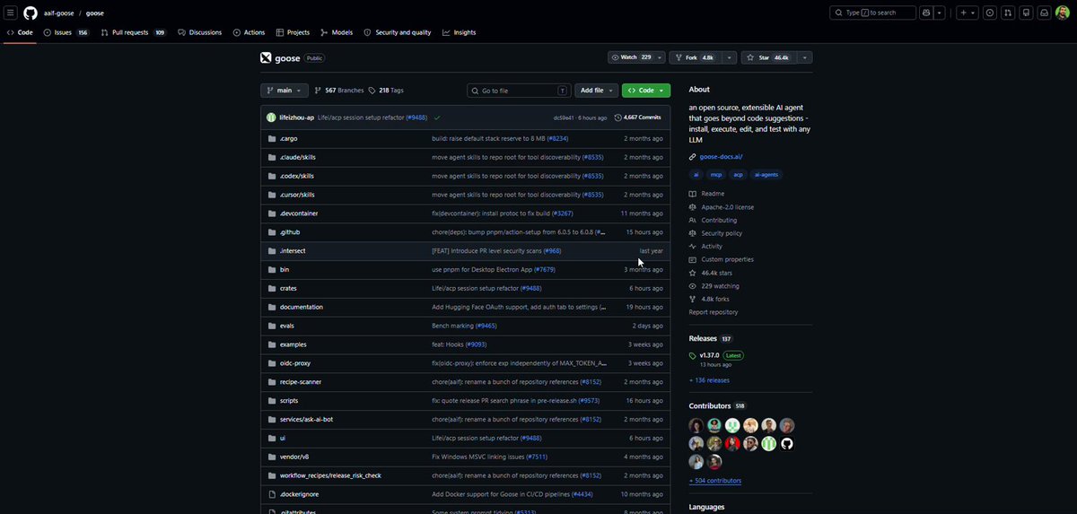Focus the Type / to search field

[872, 13]
